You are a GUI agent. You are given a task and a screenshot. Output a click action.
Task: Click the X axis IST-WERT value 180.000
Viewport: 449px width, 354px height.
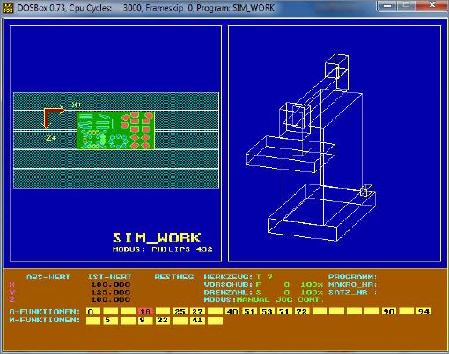pyautogui.click(x=110, y=285)
